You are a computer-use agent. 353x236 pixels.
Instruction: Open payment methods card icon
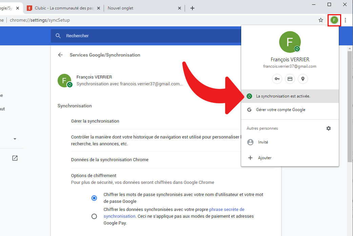click(290, 79)
